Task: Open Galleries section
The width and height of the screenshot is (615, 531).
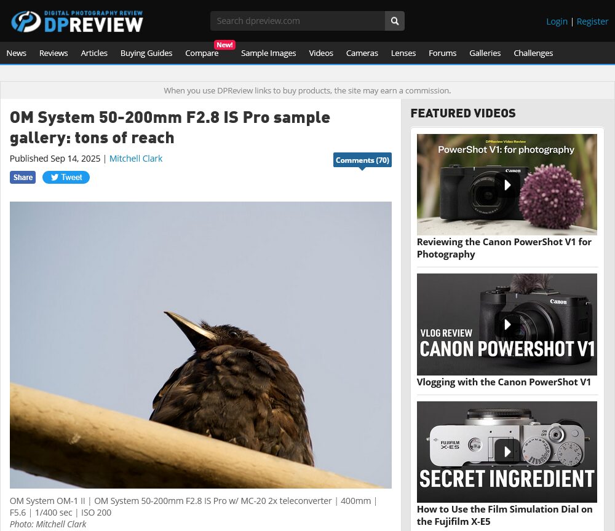Action: point(485,53)
